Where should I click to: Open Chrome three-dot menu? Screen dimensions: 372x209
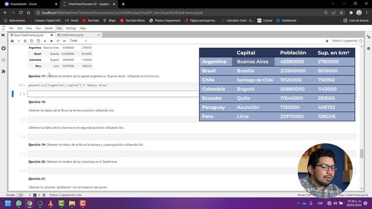pyautogui.click(x=367, y=13)
